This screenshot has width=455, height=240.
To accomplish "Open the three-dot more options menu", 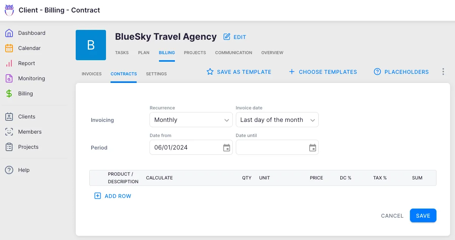I will click(x=443, y=72).
